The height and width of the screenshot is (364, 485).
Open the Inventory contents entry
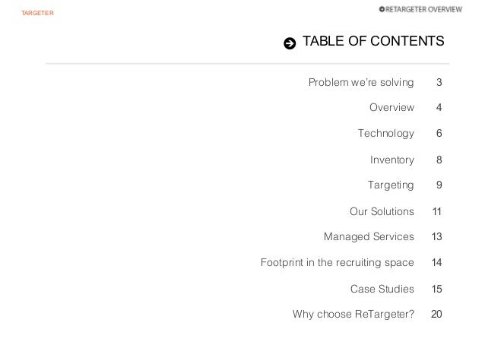point(392,160)
